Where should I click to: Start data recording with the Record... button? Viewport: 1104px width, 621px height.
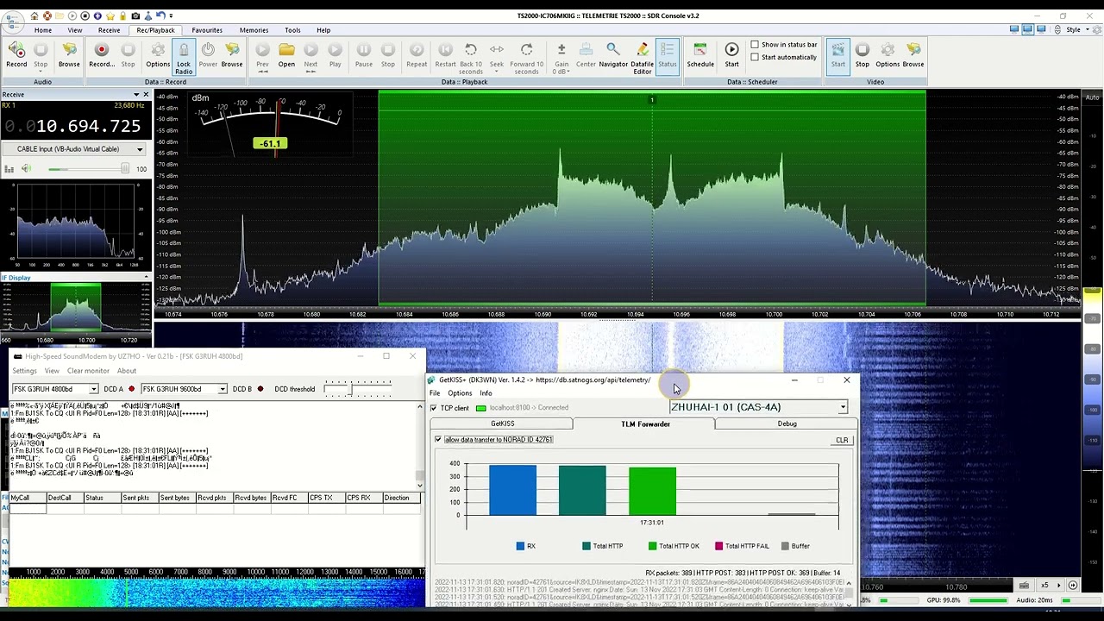(x=101, y=55)
